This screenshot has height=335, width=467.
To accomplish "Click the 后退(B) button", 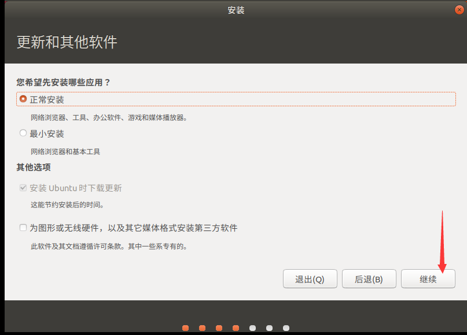I will [x=369, y=279].
